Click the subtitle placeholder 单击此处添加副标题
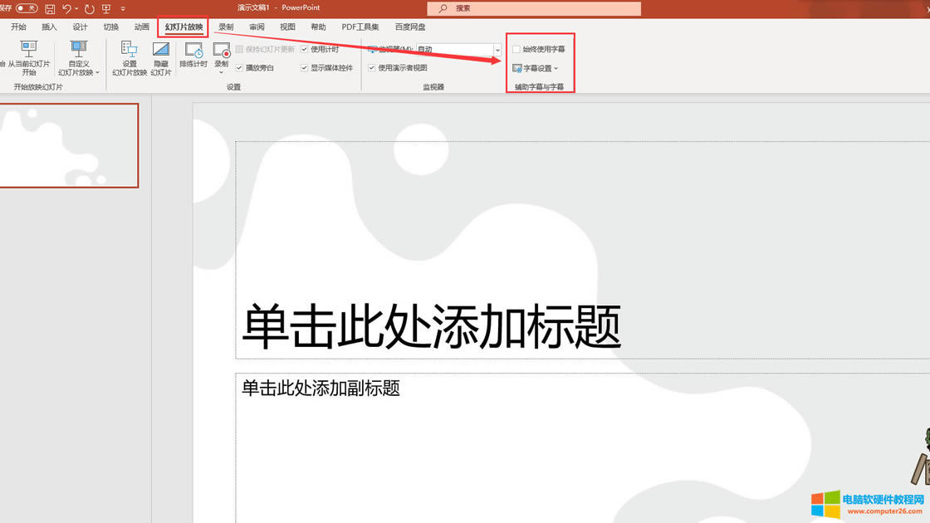This screenshot has height=523, width=930. tap(321, 388)
